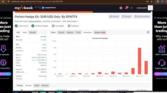Click the Daily label

tap(17, 44)
